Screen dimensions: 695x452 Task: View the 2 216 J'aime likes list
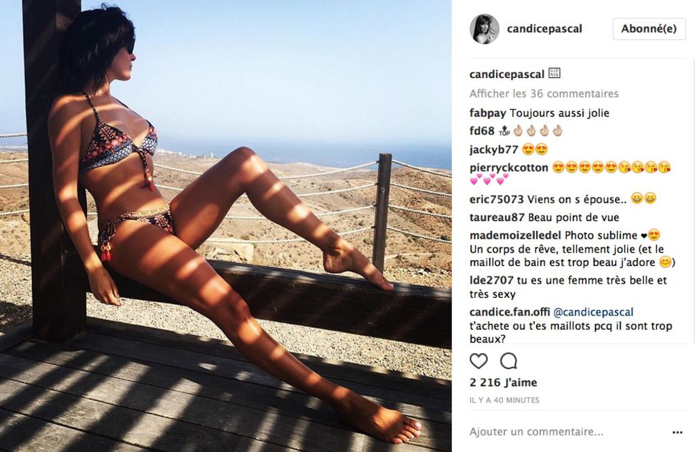coord(503,382)
